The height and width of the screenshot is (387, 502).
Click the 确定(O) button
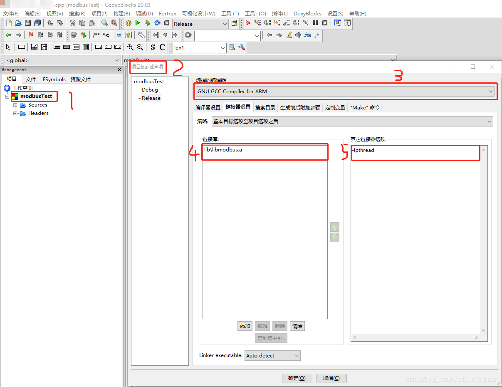(x=297, y=378)
